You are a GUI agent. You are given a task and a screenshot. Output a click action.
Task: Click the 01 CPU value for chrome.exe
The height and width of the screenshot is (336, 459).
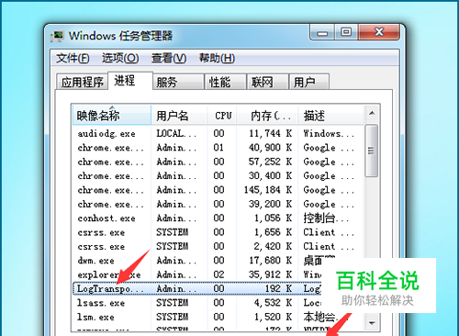pyautogui.click(x=218, y=148)
